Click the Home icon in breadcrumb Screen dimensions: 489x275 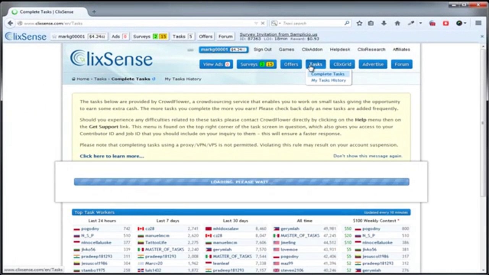click(x=73, y=79)
